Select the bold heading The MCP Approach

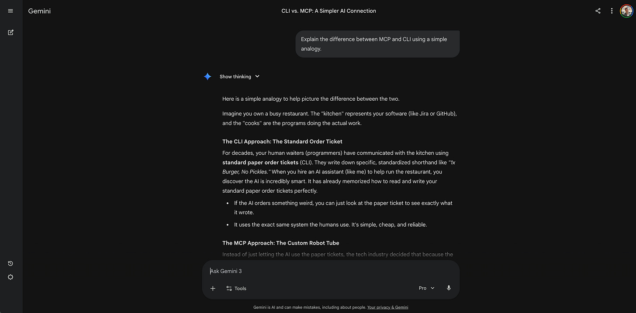pyautogui.click(x=282, y=243)
